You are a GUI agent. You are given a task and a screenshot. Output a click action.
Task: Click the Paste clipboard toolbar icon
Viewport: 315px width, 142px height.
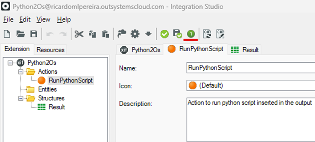tap(106, 34)
